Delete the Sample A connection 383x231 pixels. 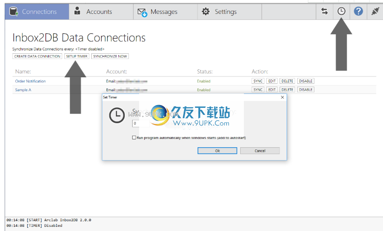click(287, 90)
